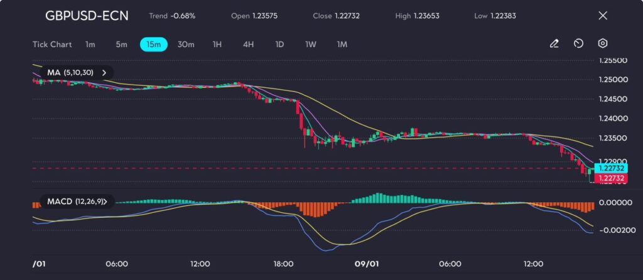Viewport: 643px width, 280px height.
Task: Switch to the 1D daily timeframe
Action: pyautogui.click(x=279, y=45)
